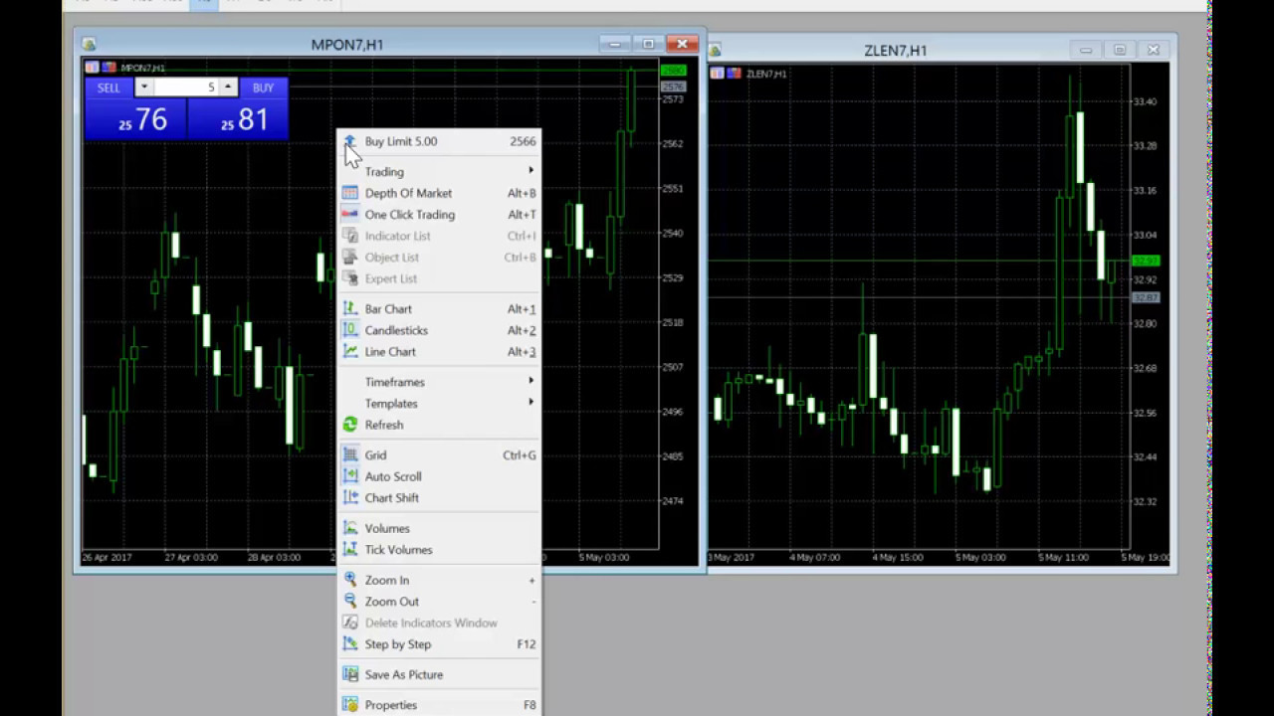
Task: Minimize the MPON7,H1 chart window
Action: [615, 44]
